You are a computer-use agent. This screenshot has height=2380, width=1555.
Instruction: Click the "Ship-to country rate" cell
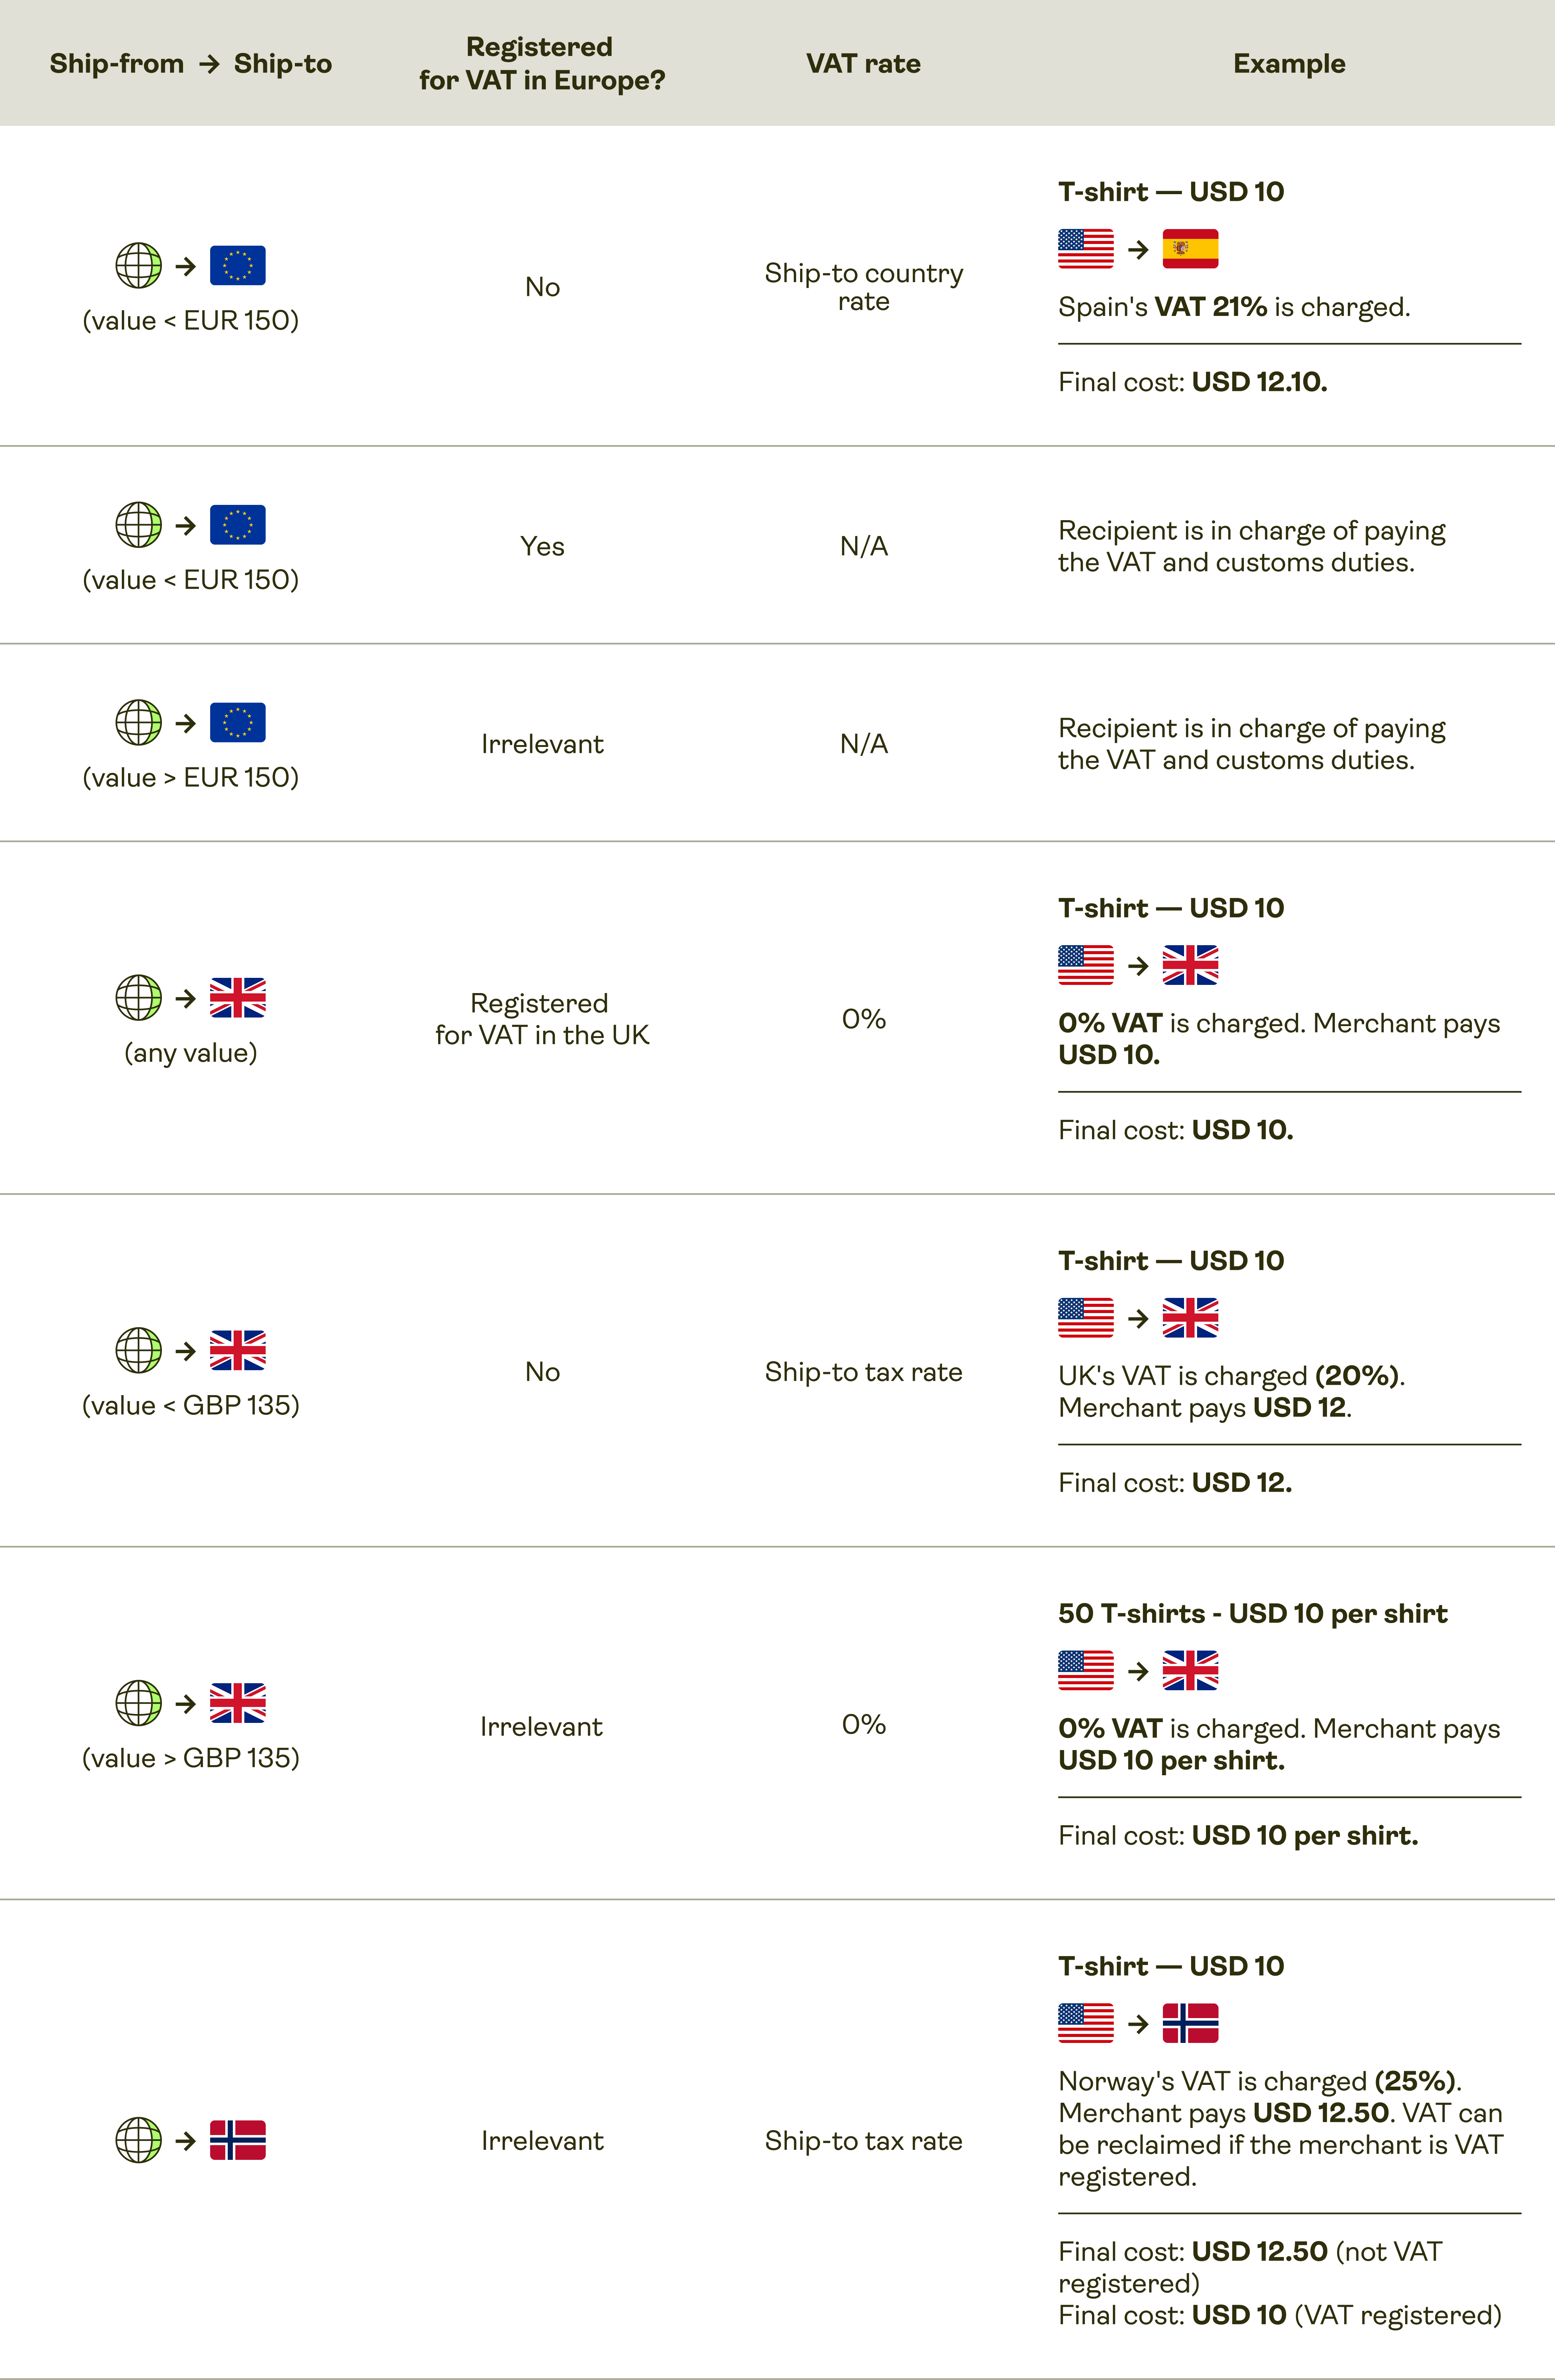[x=863, y=287]
